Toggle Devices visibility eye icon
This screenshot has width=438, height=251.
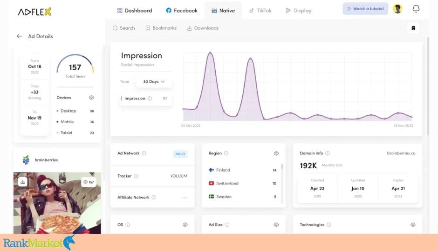tap(91, 98)
